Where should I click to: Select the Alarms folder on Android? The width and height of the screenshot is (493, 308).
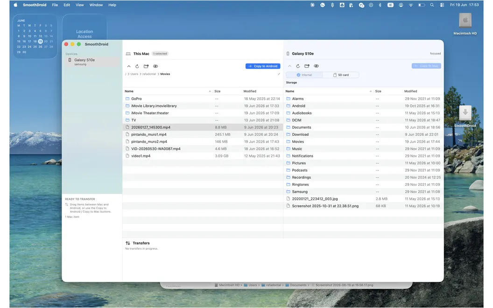[364, 98]
